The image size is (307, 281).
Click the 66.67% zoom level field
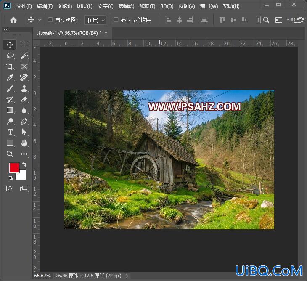pos(42,276)
